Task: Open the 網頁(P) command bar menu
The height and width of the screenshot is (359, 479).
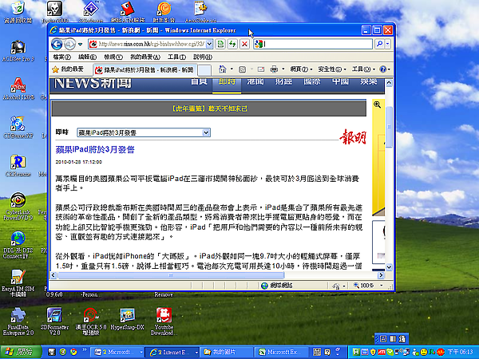Action: point(301,69)
